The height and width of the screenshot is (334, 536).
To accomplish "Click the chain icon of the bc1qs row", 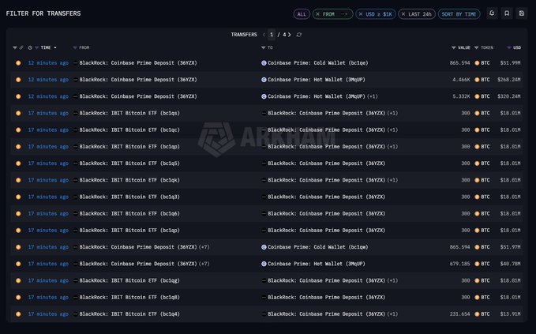I will (18, 113).
